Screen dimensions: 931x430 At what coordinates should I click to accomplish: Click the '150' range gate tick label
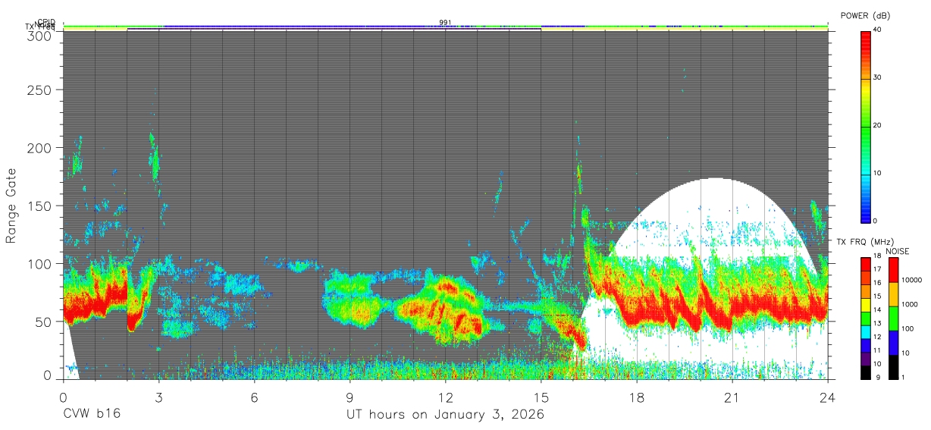pyautogui.click(x=39, y=206)
